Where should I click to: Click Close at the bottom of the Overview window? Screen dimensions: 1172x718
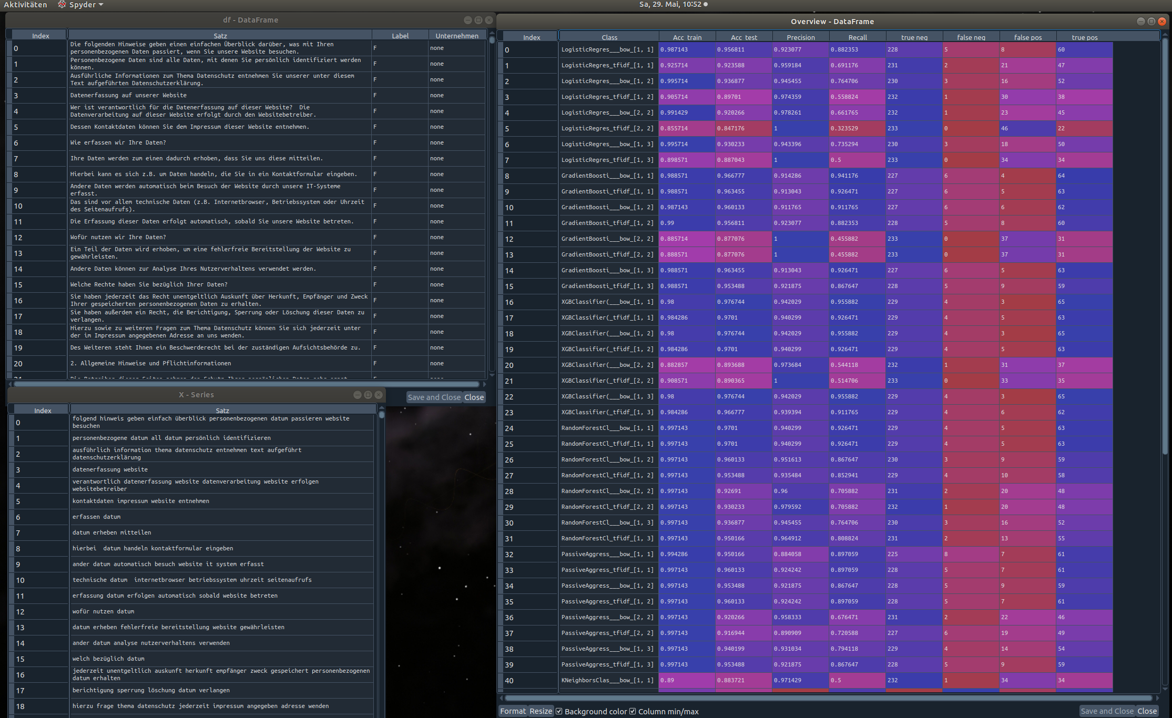coord(1147,711)
